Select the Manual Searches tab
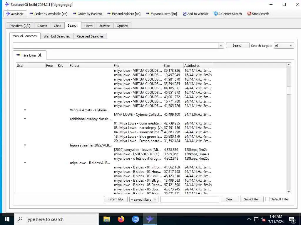Image resolution: width=301 pixels, height=225 pixels. point(25,36)
